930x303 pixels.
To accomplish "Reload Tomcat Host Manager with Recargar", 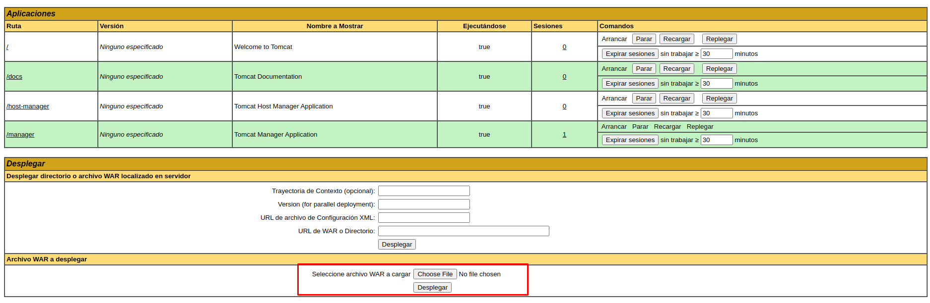I will 677,99.
